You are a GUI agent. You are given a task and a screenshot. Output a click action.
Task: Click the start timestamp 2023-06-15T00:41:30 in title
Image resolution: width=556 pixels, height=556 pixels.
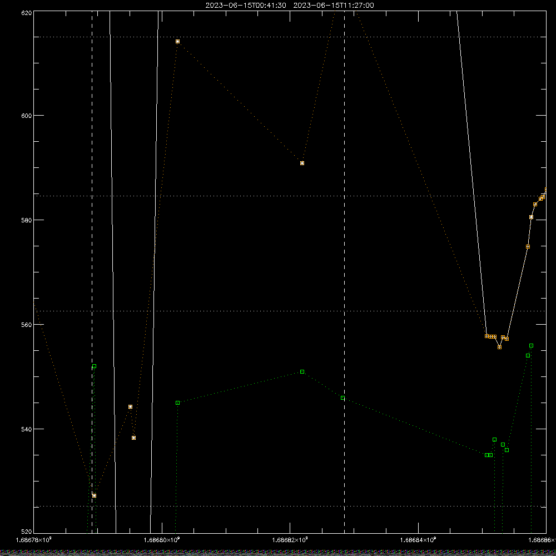246,6
